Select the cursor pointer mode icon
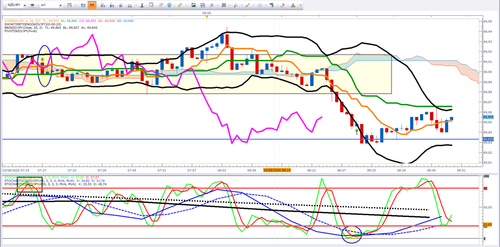The height and width of the screenshot is (247, 500). click(x=121, y=5)
